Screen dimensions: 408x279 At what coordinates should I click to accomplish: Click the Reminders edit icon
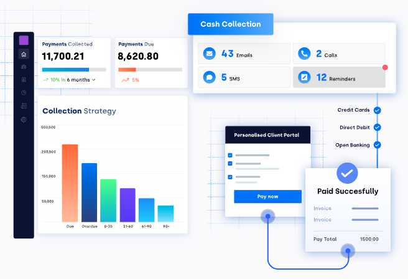pos(304,77)
